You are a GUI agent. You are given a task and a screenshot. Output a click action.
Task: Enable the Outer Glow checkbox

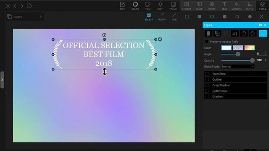(207, 91)
